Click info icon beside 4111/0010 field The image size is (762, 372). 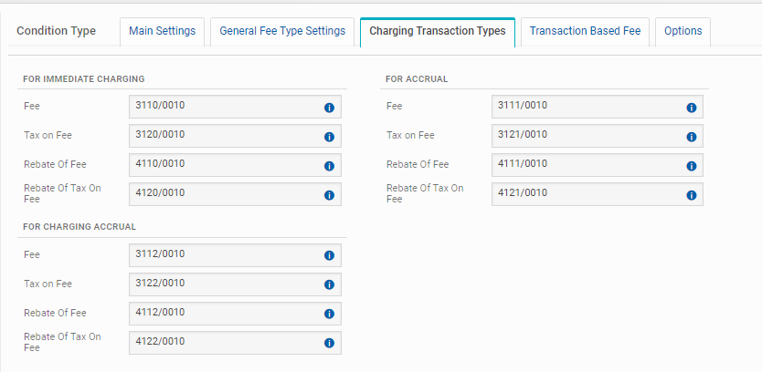point(691,166)
